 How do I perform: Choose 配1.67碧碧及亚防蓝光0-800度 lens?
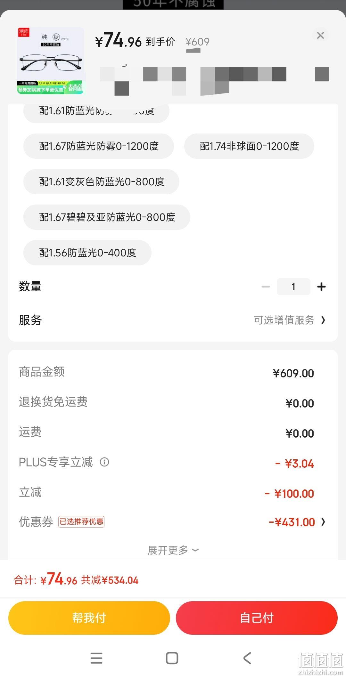[107, 217]
